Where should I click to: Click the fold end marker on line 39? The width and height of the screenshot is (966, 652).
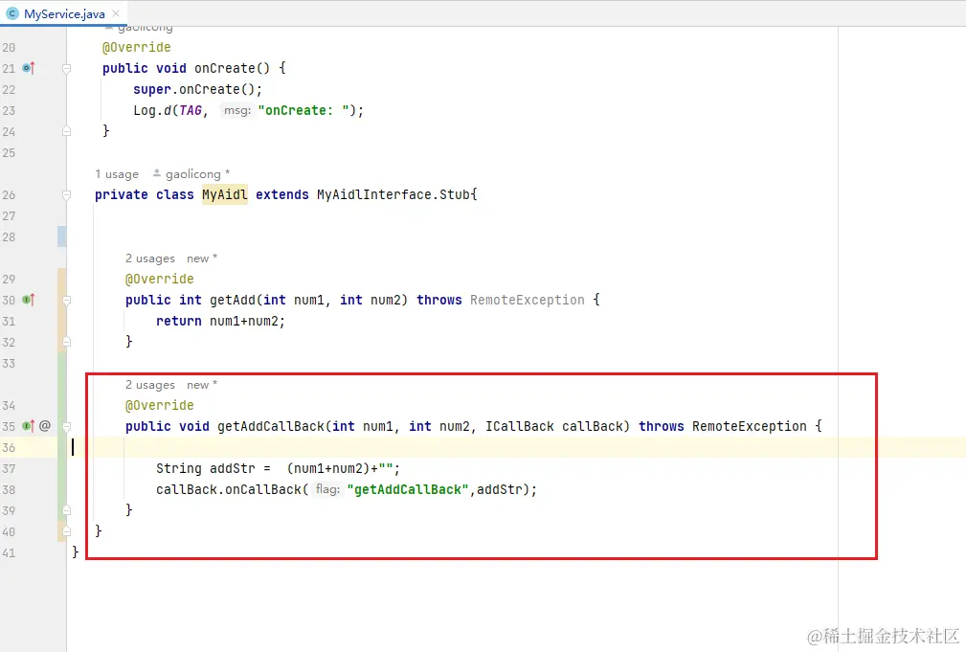point(66,510)
